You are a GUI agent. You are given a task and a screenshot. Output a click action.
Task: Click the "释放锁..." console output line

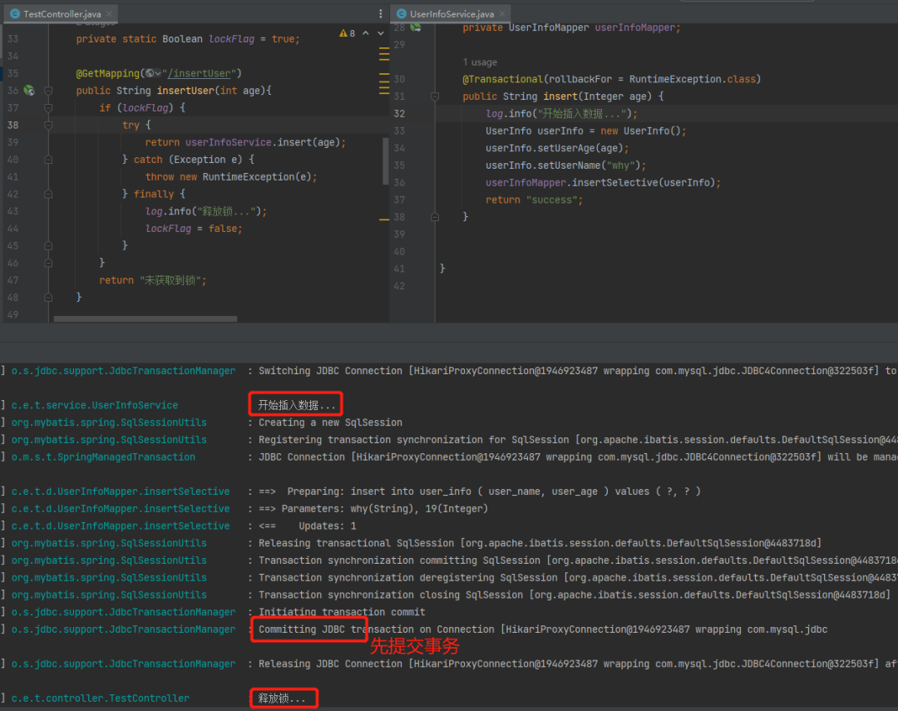pyautogui.click(x=281, y=698)
